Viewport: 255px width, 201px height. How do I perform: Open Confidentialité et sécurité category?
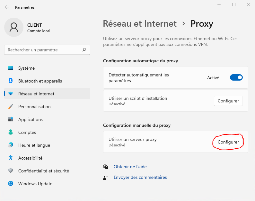[x=47, y=171]
